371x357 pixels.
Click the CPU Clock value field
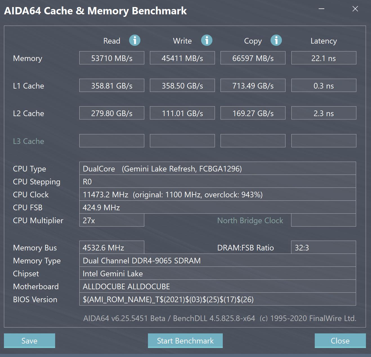[x=217, y=194]
